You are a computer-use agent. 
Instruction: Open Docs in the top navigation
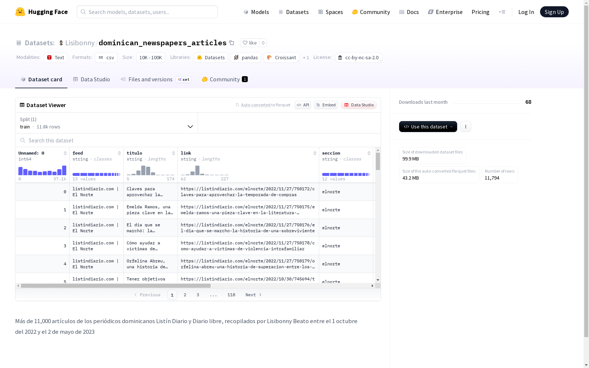pyautogui.click(x=409, y=12)
